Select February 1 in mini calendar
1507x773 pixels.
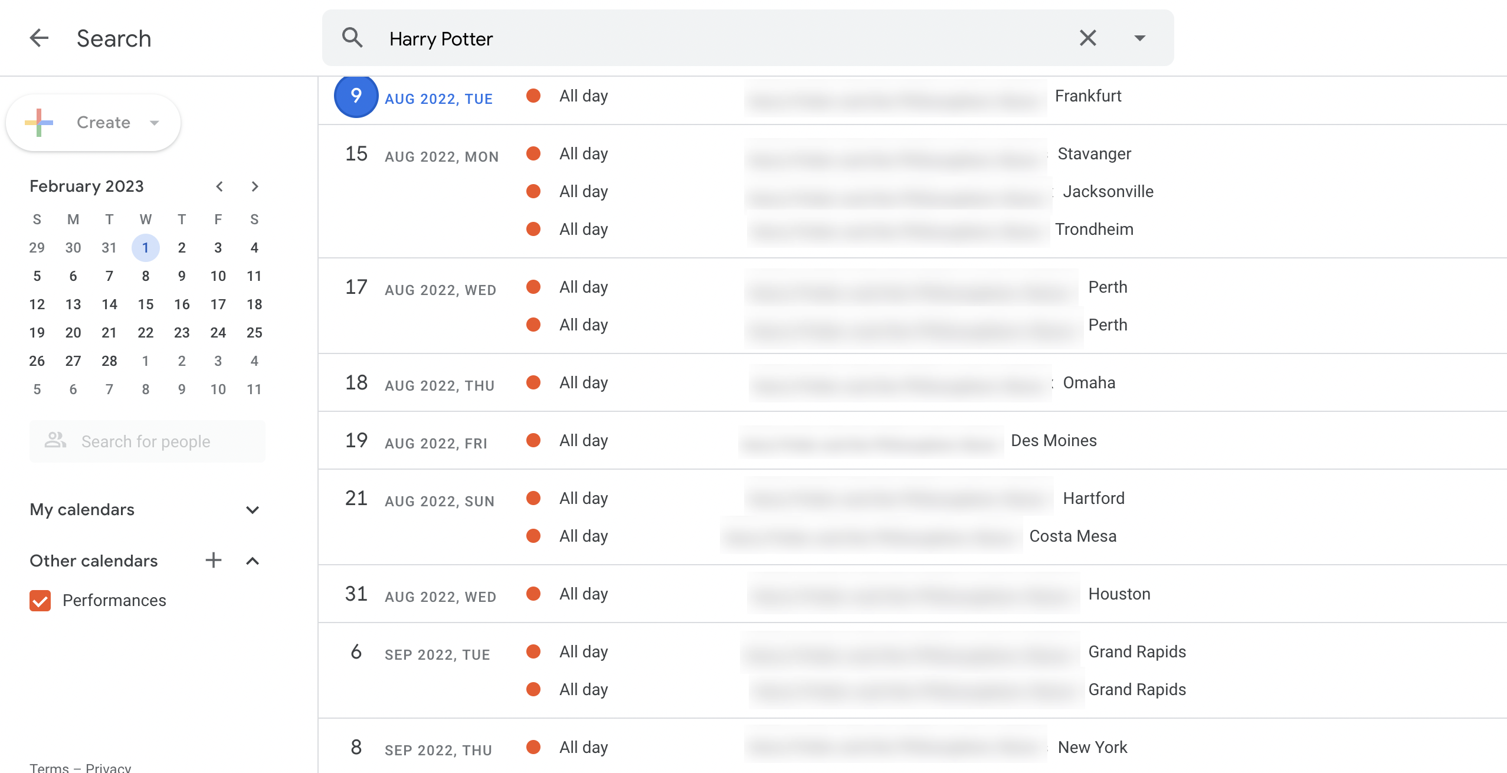[x=146, y=248]
